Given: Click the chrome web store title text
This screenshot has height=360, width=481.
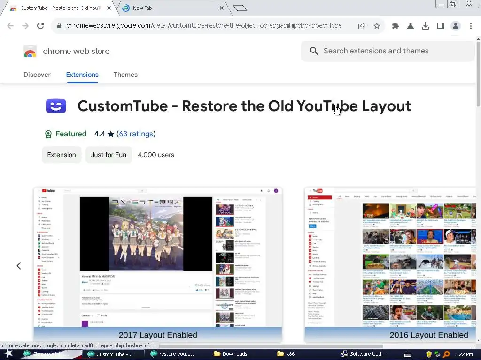Looking at the screenshot, I should pos(76,51).
